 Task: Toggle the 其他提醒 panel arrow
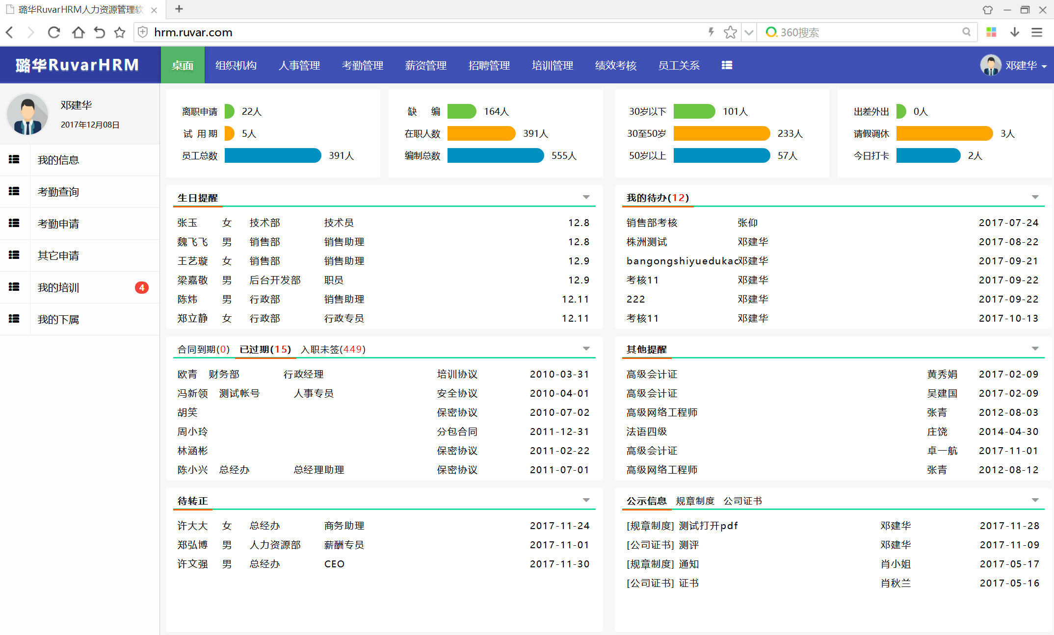[1035, 349]
